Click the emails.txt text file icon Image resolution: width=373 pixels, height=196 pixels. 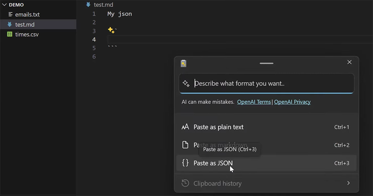10,15
